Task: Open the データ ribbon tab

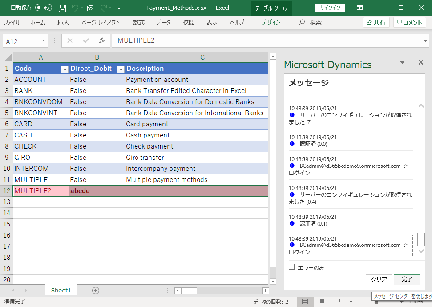Action: [163, 23]
